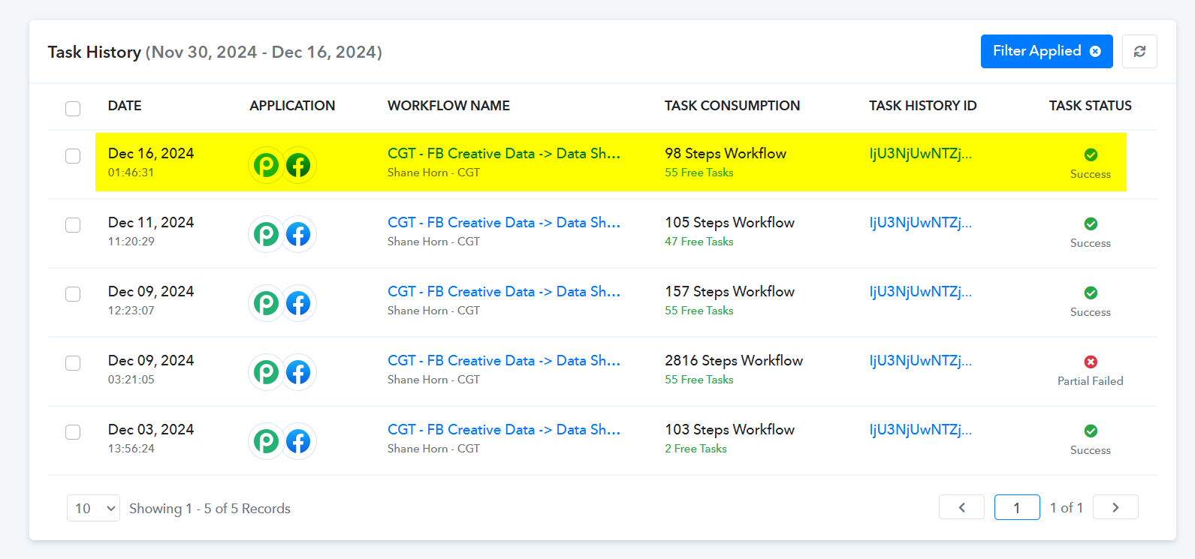Click red Partial Failed status icon
The image size is (1195, 559).
(1091, 362)
